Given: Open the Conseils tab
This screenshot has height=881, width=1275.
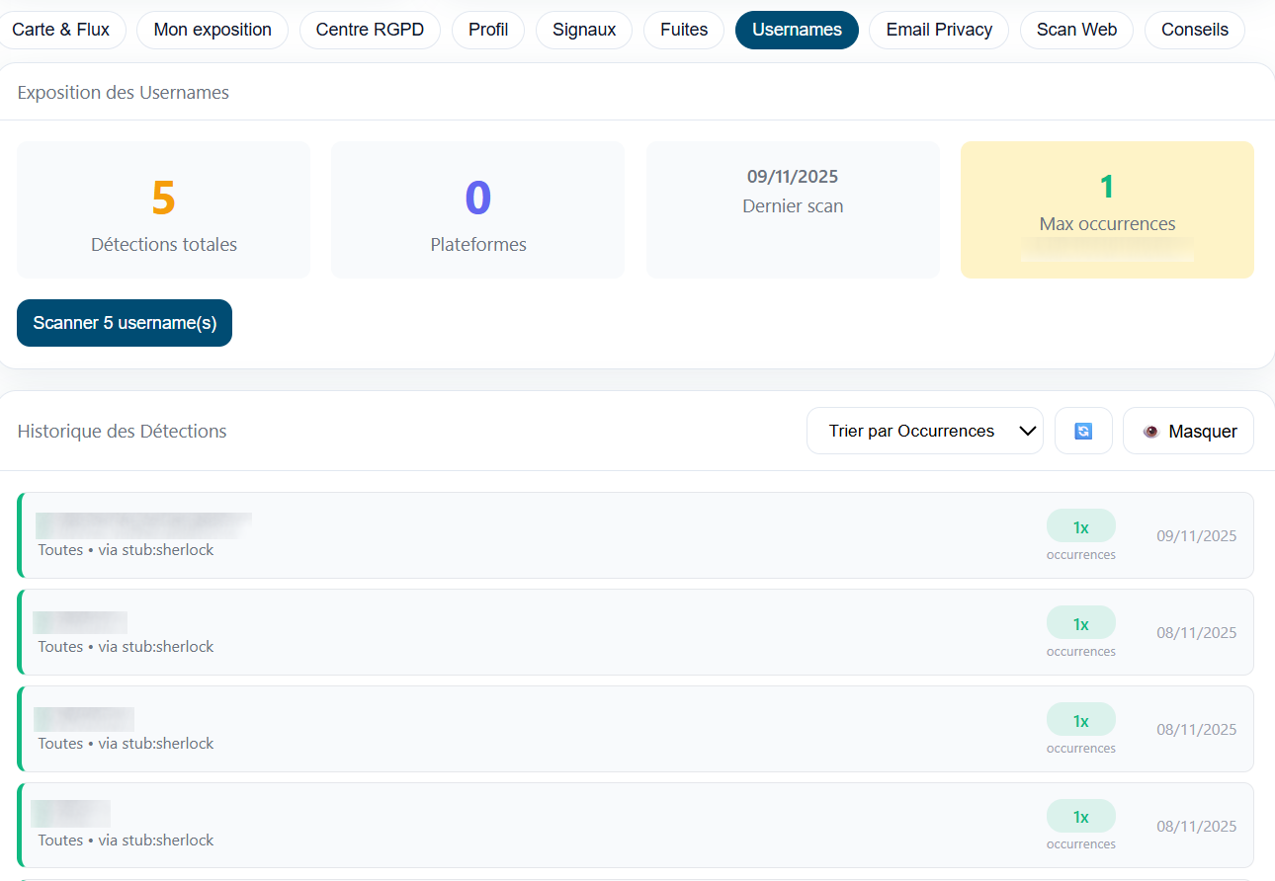Looking at the screenshot, I should 1194,30.
